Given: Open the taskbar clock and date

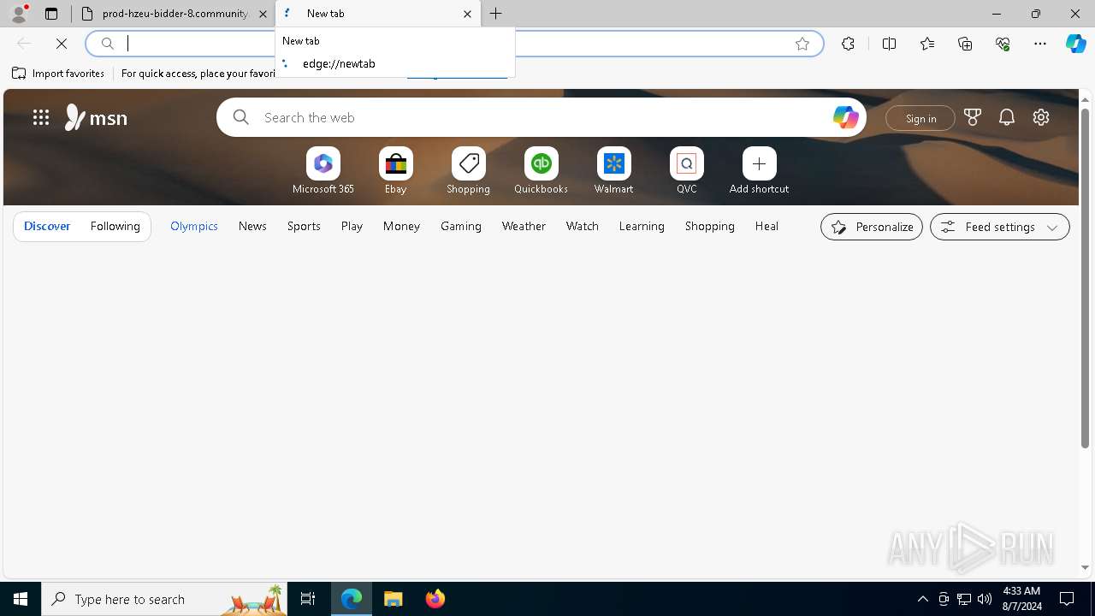Looking at the screenshot, I should 1021,599.
